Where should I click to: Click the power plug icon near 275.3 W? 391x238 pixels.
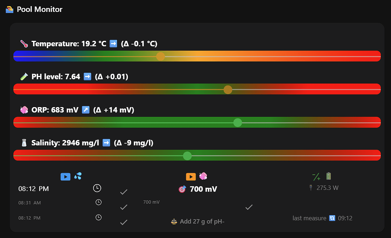(x=311, y=187)
